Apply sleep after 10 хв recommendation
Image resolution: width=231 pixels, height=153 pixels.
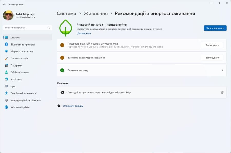click(x=212, y=45)
